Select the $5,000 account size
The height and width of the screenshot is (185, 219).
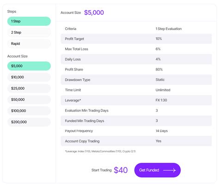(x=29, y=66)
